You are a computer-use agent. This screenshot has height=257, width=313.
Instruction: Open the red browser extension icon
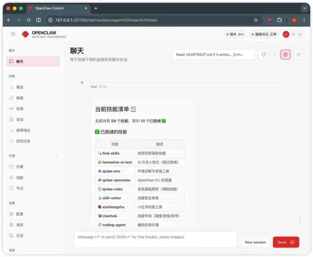point(270,20)
